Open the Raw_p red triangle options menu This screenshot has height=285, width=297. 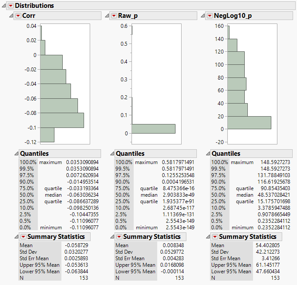114,16
